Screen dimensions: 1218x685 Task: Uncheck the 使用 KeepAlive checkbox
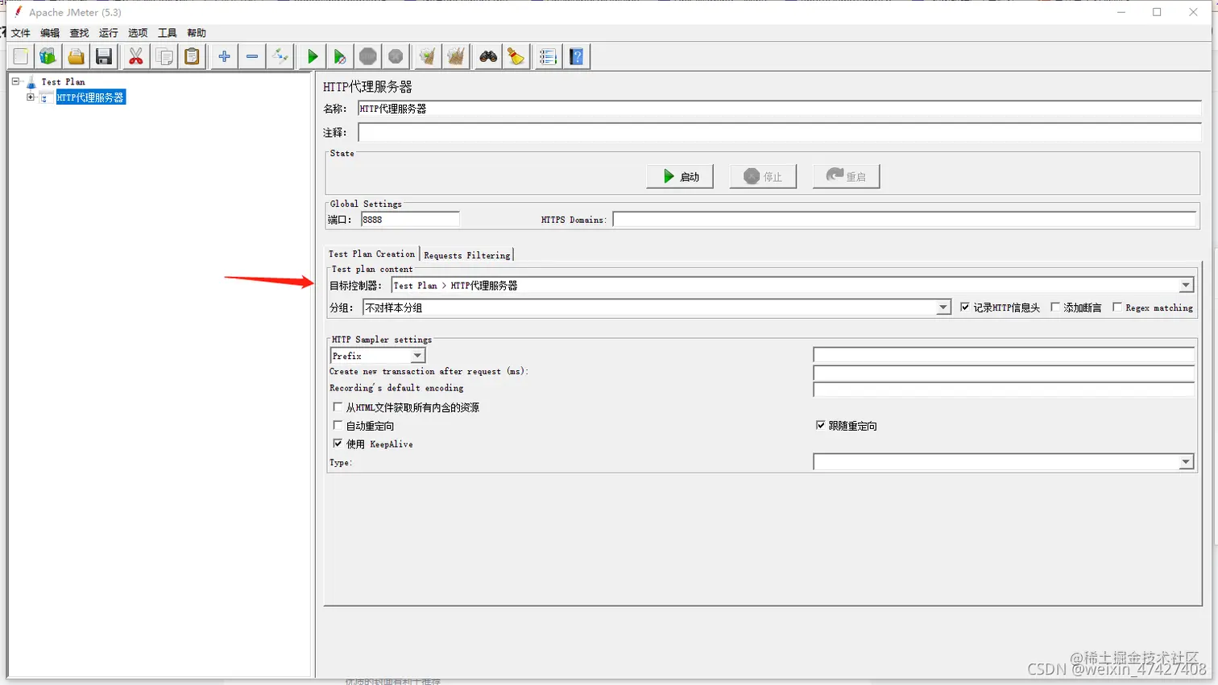coord(338,444)
